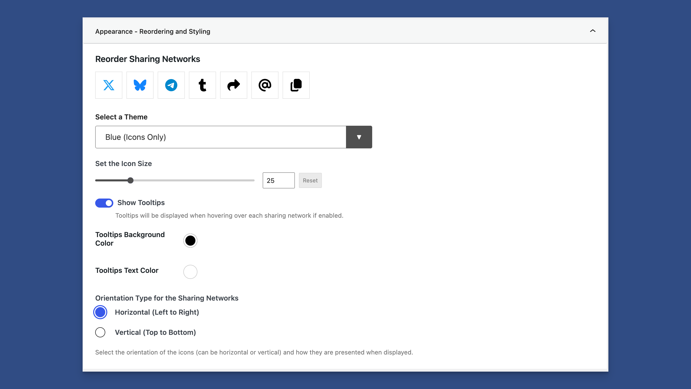Viewport: 691px width, 389px height.
Task: Open the Tooltips Background Color swatch
Action: point(190,241)
